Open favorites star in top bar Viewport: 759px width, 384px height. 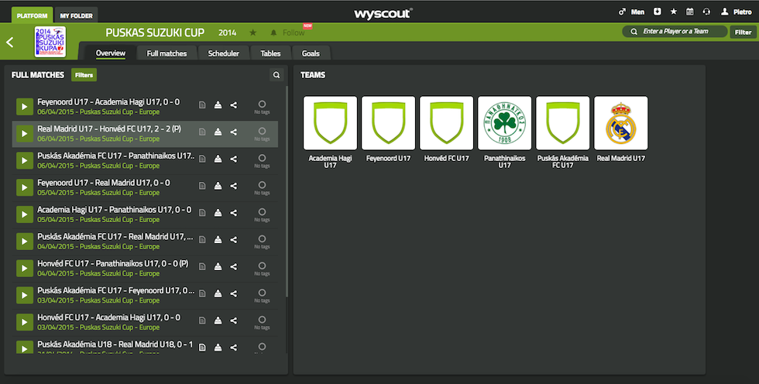coord(674,12)
